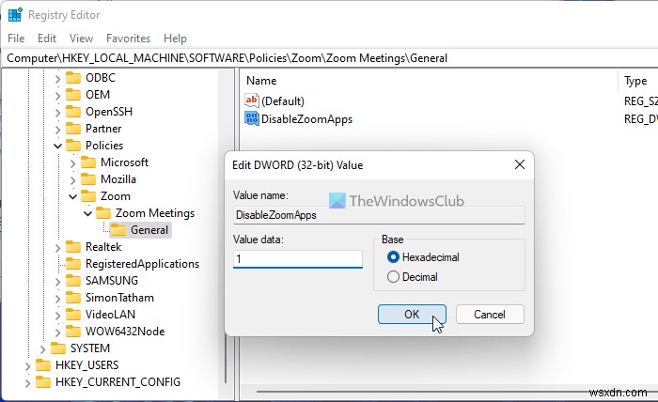
Task: Expand the OEM key
Action: (57, 95)
